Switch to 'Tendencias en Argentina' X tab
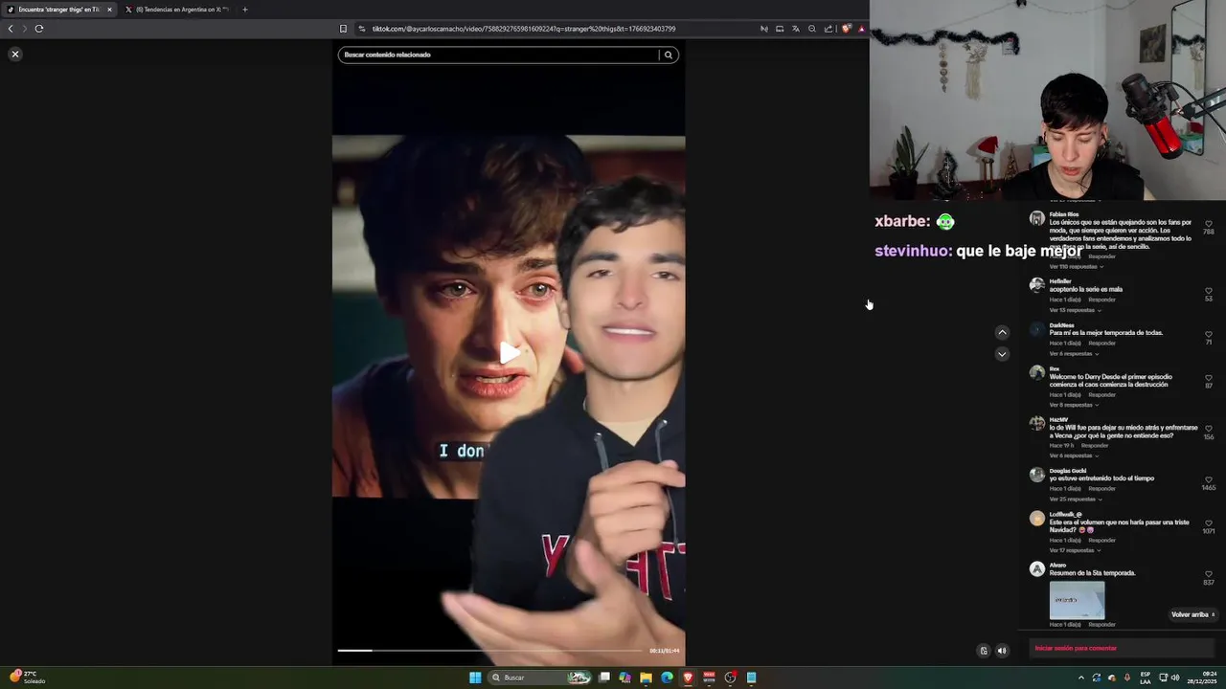This screenshot has height=689, width=1226. coord(178,10)
